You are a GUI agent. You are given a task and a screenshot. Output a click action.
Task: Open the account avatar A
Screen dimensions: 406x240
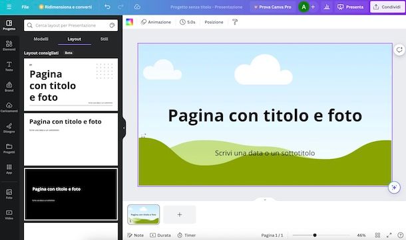point(304,7)
